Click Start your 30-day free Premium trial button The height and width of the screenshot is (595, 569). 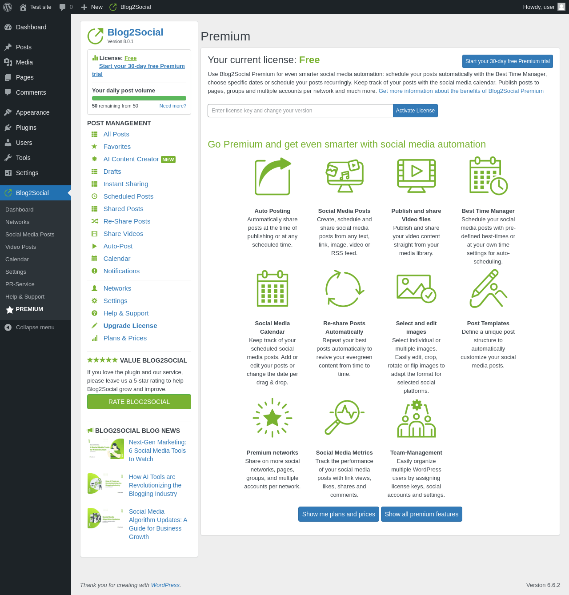pyautogui.click(x=508, y=61)
